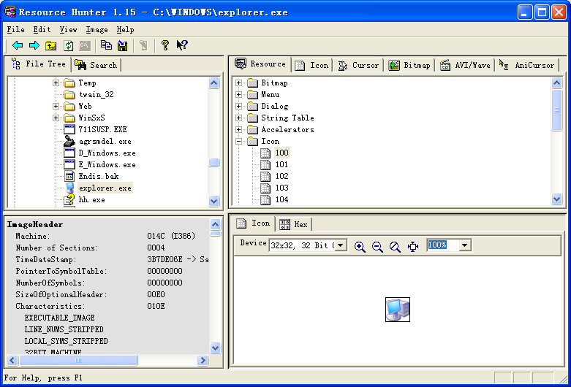
Task: Select icon resource 103
Action: coord(281,188)
